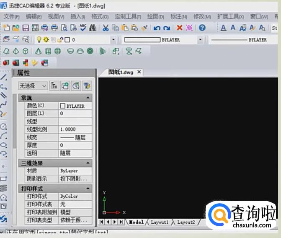The image size is (281, 238).
Task: Open the 编辑(E) menu
Action: tap(34, 16)
